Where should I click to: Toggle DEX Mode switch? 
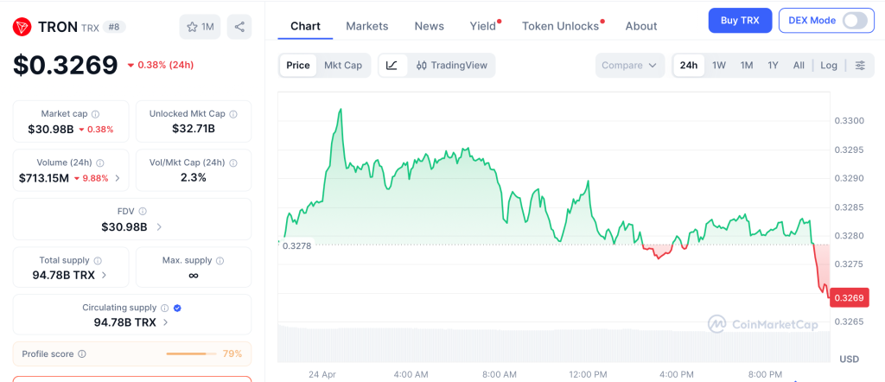[854, 20]
